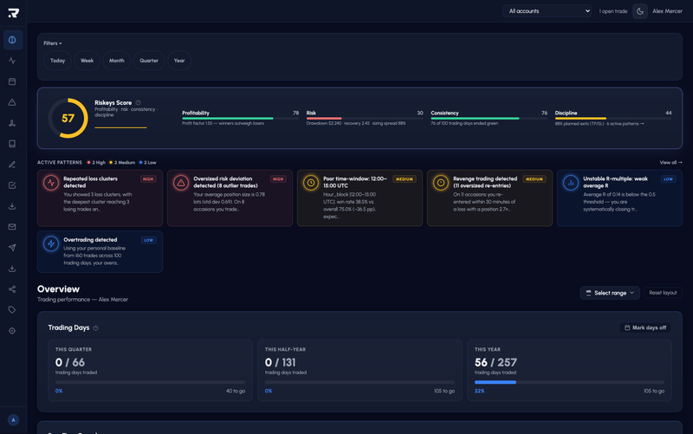The width and height of the screenshot is (693, 434).
Task: Open the Alex Mercer user menu
Action: 667,11
